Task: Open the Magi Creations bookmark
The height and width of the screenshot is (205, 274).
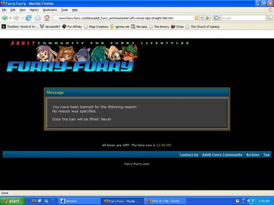Action: click(96, 27)
